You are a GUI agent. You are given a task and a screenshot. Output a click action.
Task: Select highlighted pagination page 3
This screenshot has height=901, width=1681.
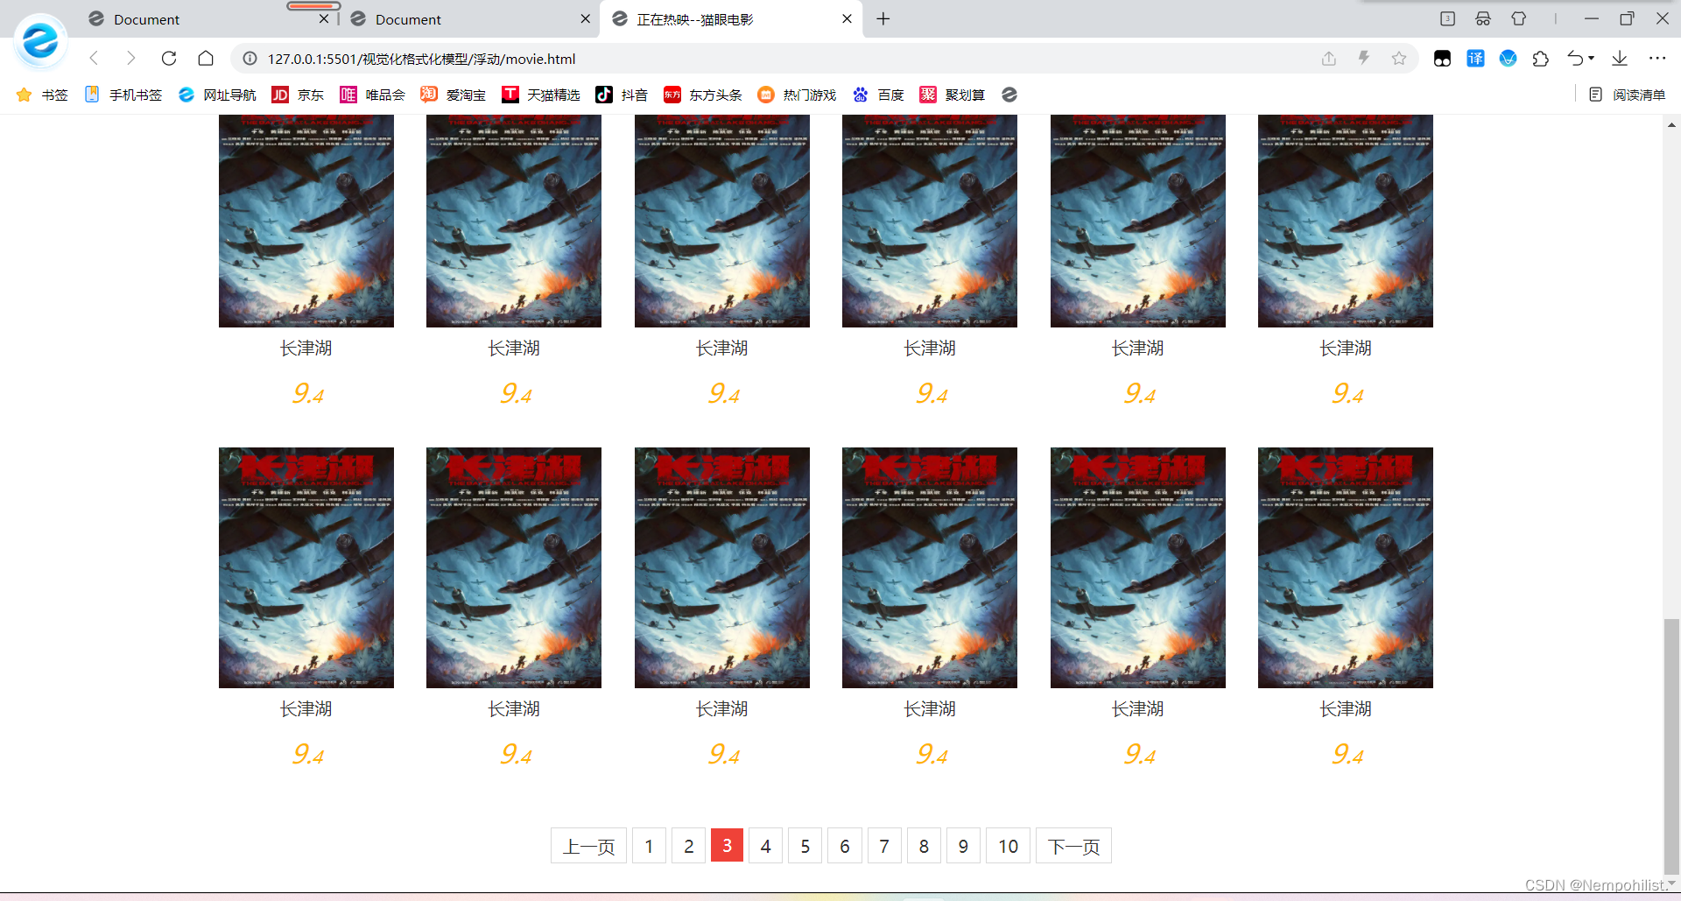pyautogui.click(x=727, y=846)
